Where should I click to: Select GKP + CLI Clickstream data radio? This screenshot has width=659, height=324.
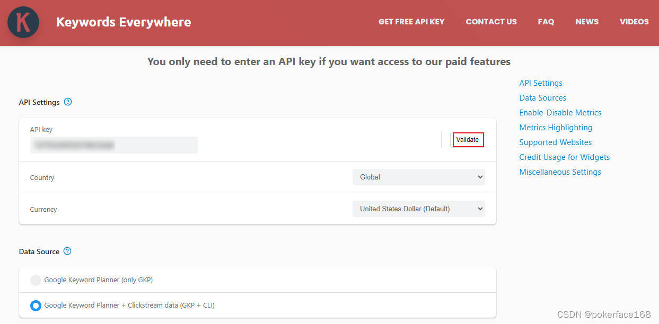pos(36,305)
